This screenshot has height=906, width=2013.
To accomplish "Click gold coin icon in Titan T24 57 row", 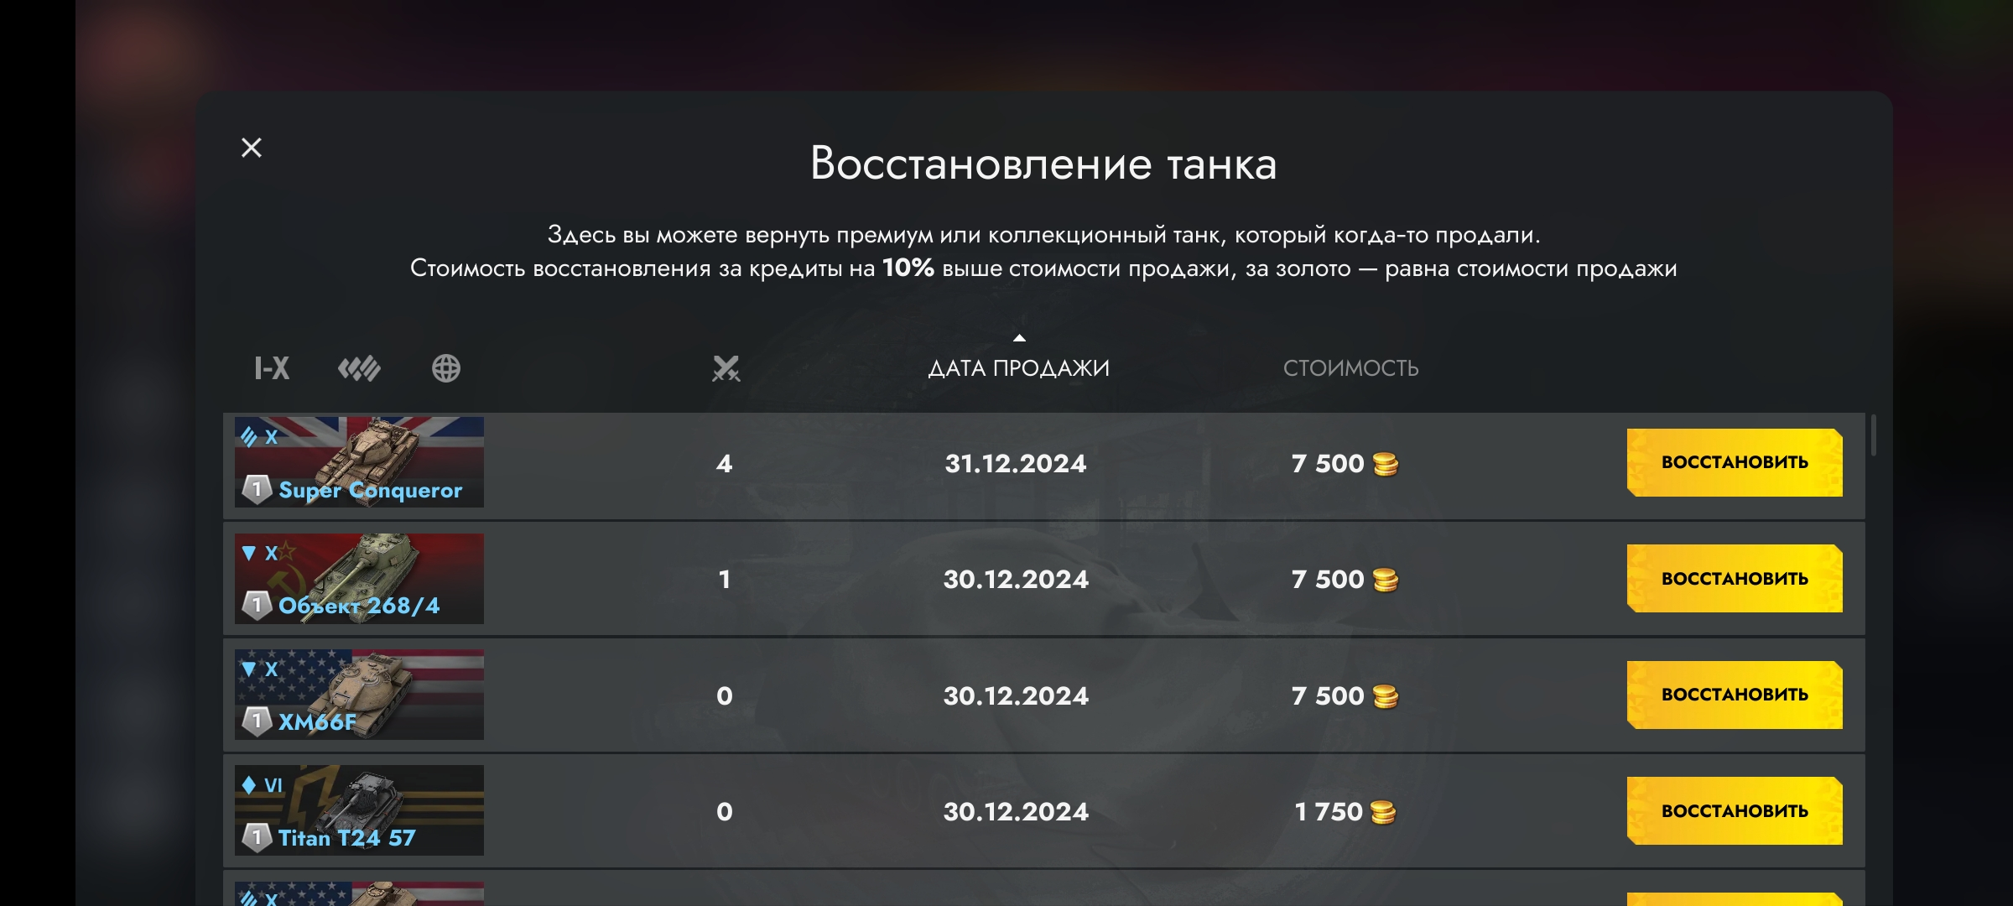I will point(1383,812).
